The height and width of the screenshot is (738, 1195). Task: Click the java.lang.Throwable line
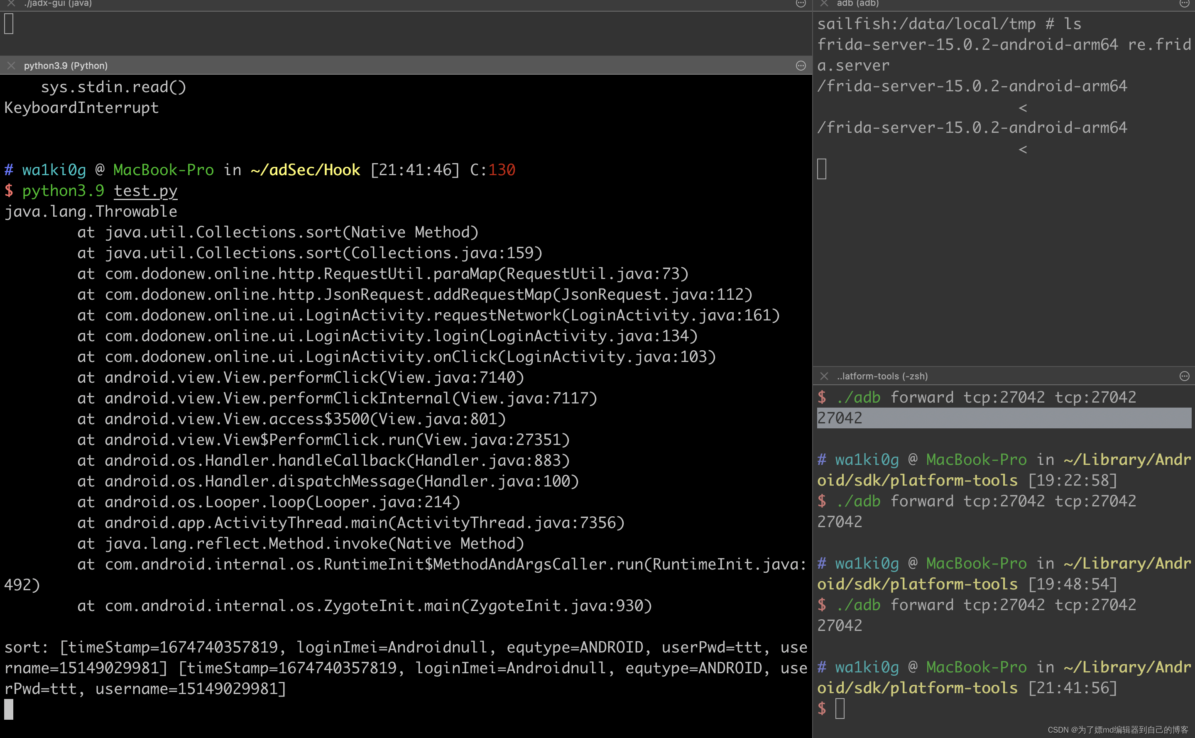91,211
